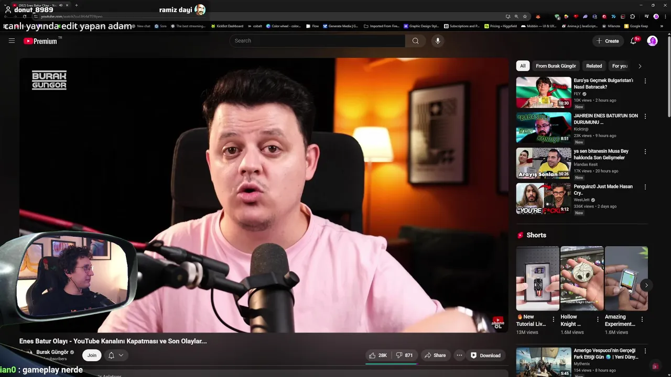Select the From Burak Güngör chip
This screenshot has width=671, height=377.
tap(556, 66)
